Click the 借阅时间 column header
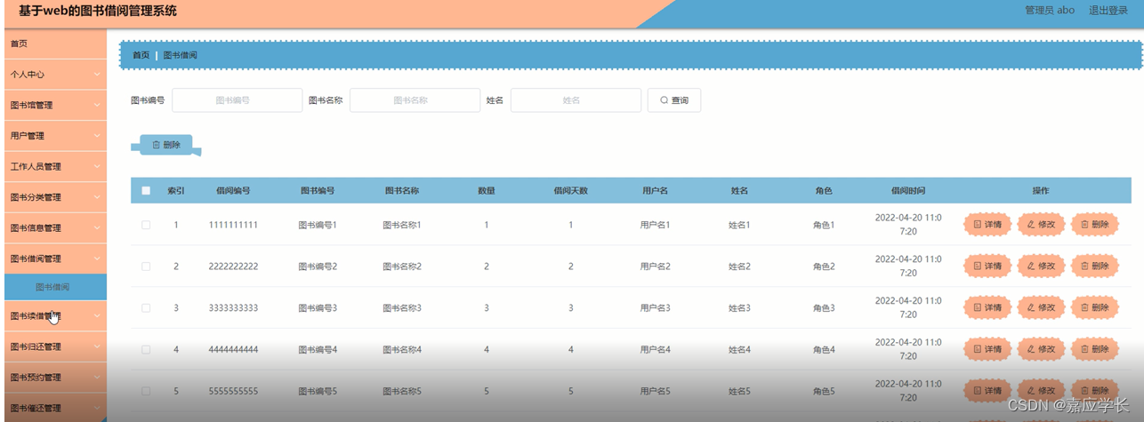This screenshot has height=422, width=1144. point(908,191)
